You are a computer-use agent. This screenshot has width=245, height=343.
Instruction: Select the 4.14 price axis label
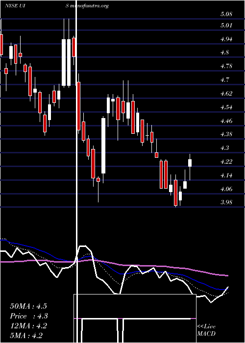click(226, 175)
